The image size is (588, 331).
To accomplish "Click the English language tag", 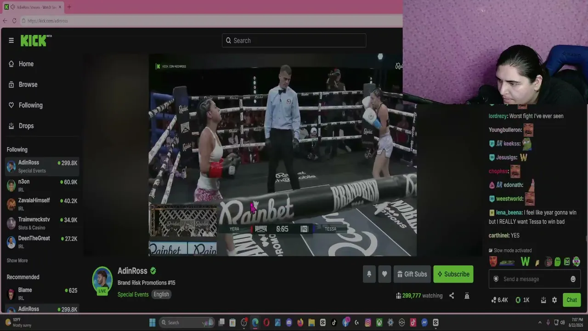I will coord(161,294).
